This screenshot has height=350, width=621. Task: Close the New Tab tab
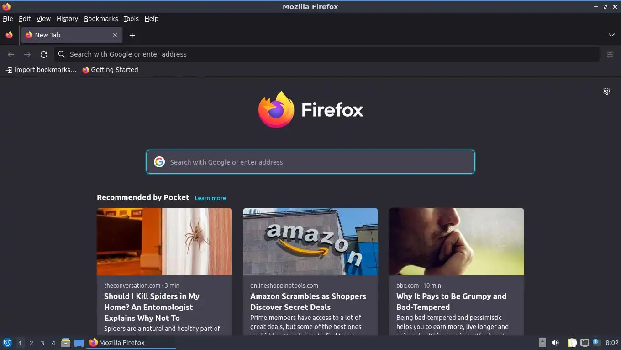point(115,35)
